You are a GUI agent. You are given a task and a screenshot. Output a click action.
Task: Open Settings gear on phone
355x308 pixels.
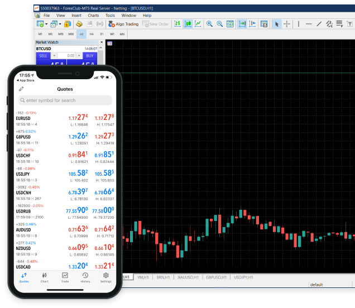tap(105, 277)
